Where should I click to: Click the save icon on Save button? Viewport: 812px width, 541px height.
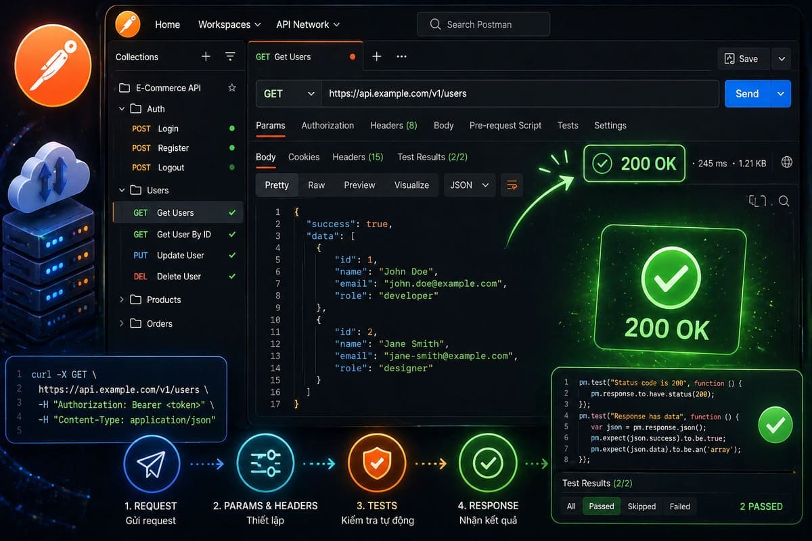tap(729, 59)
